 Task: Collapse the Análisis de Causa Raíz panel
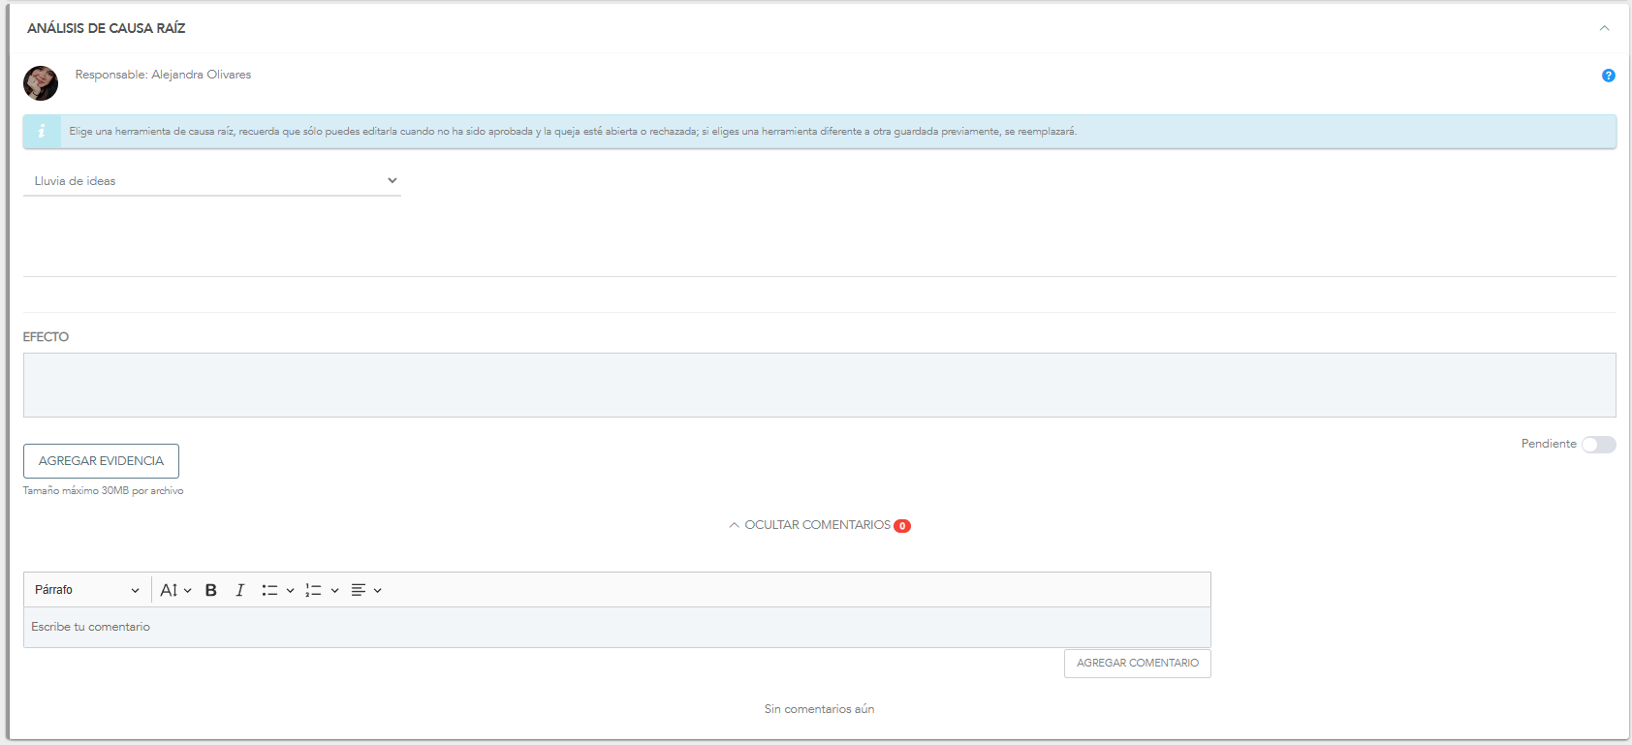pyautogui.click(x=1604, y=28)
